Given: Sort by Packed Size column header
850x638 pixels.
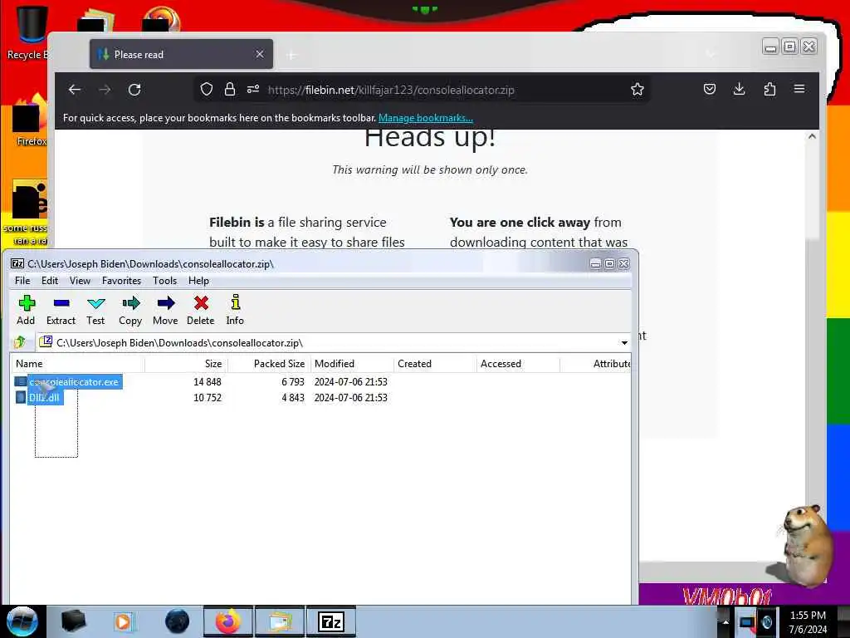Looking at the screenshot, I should click(x=269, y=364).
